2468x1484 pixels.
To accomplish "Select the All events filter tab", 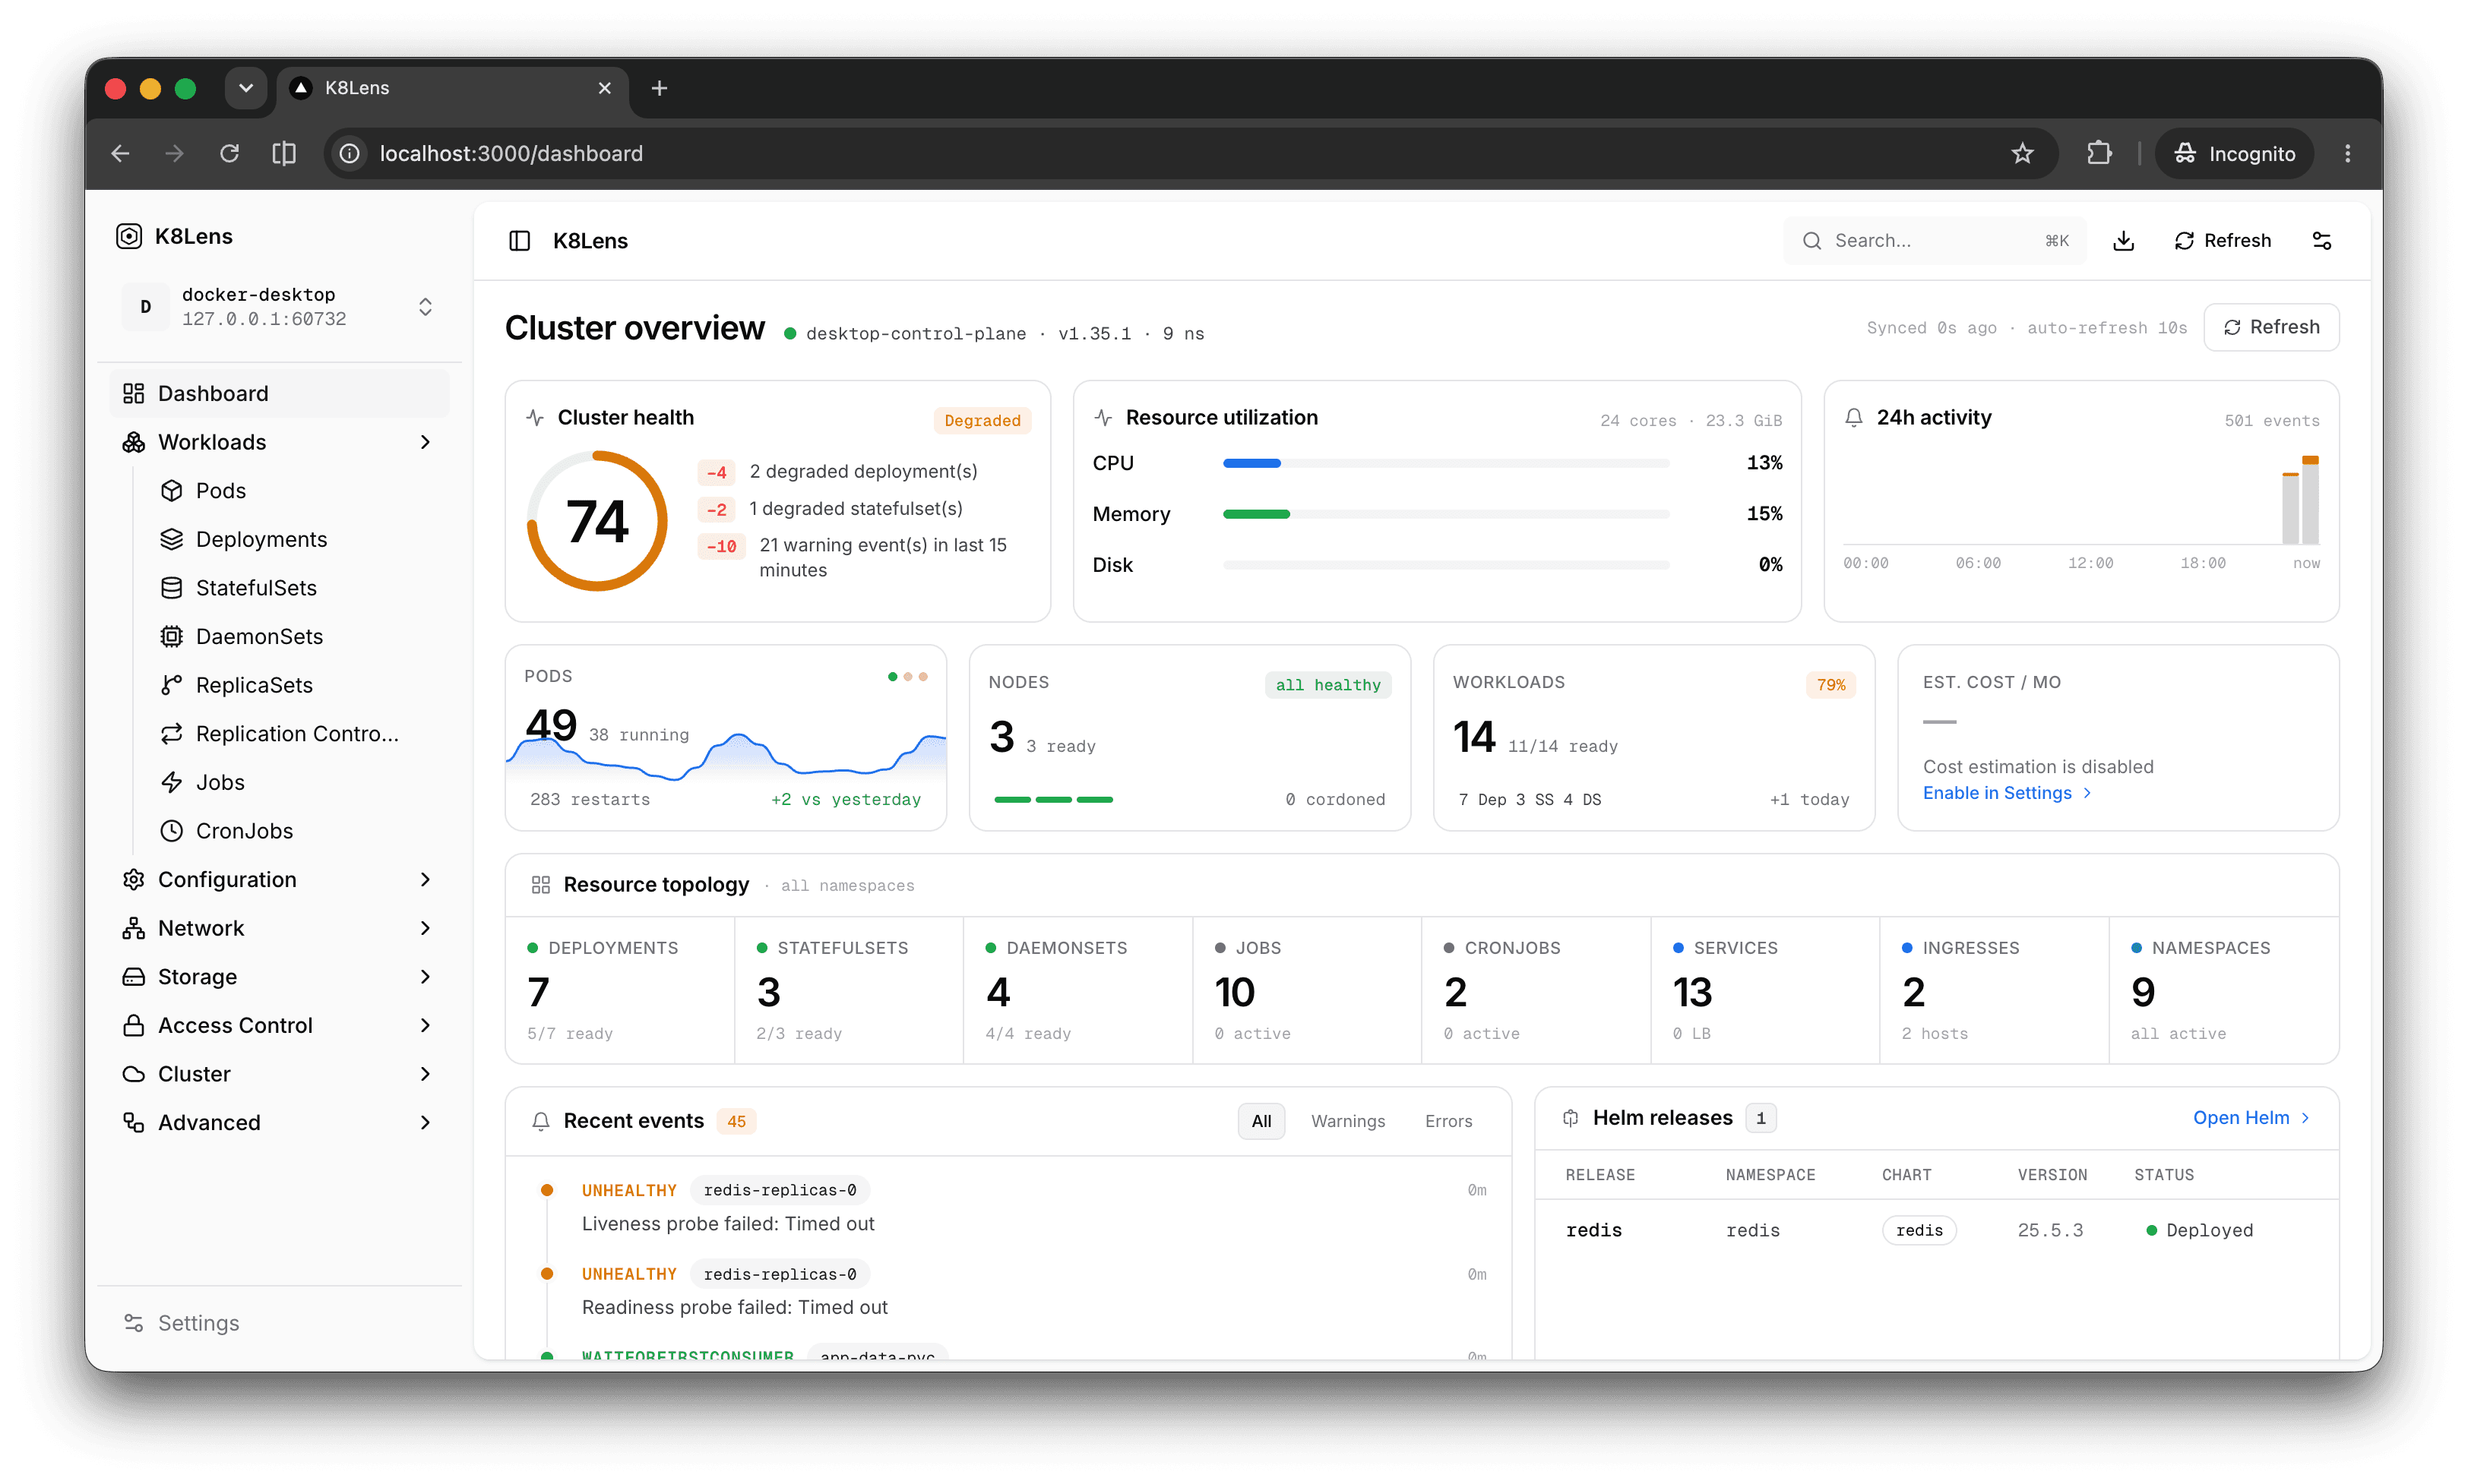I will 1261,1121.
